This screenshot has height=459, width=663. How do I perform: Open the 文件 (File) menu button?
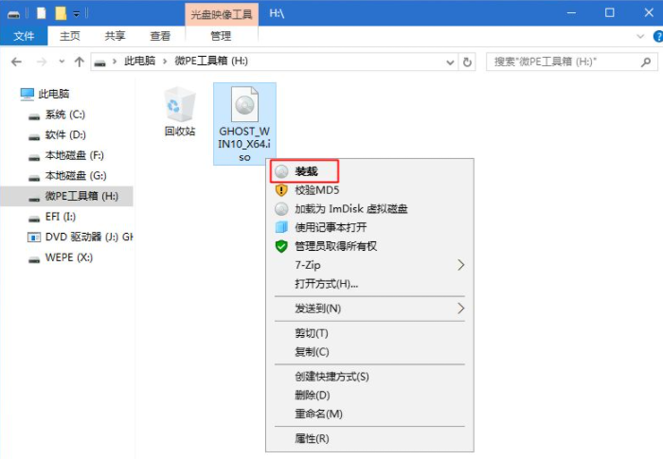pos(24,36)
